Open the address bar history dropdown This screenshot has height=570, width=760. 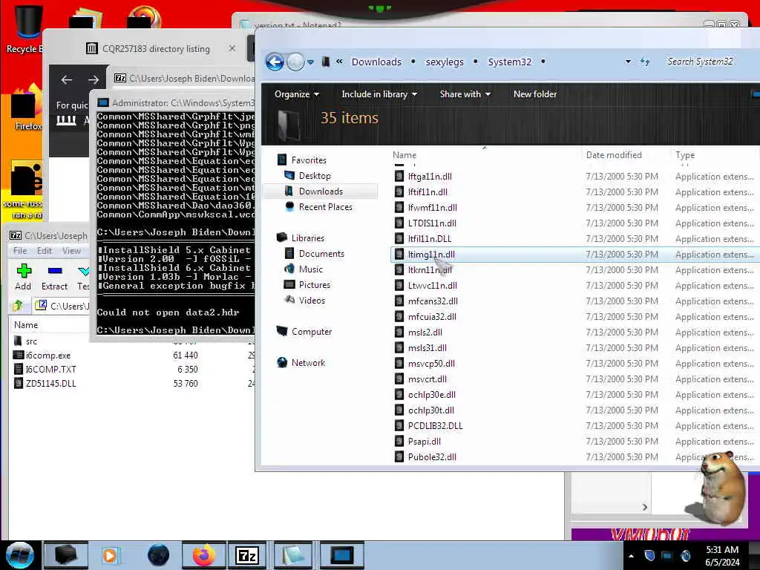[628, 62]
